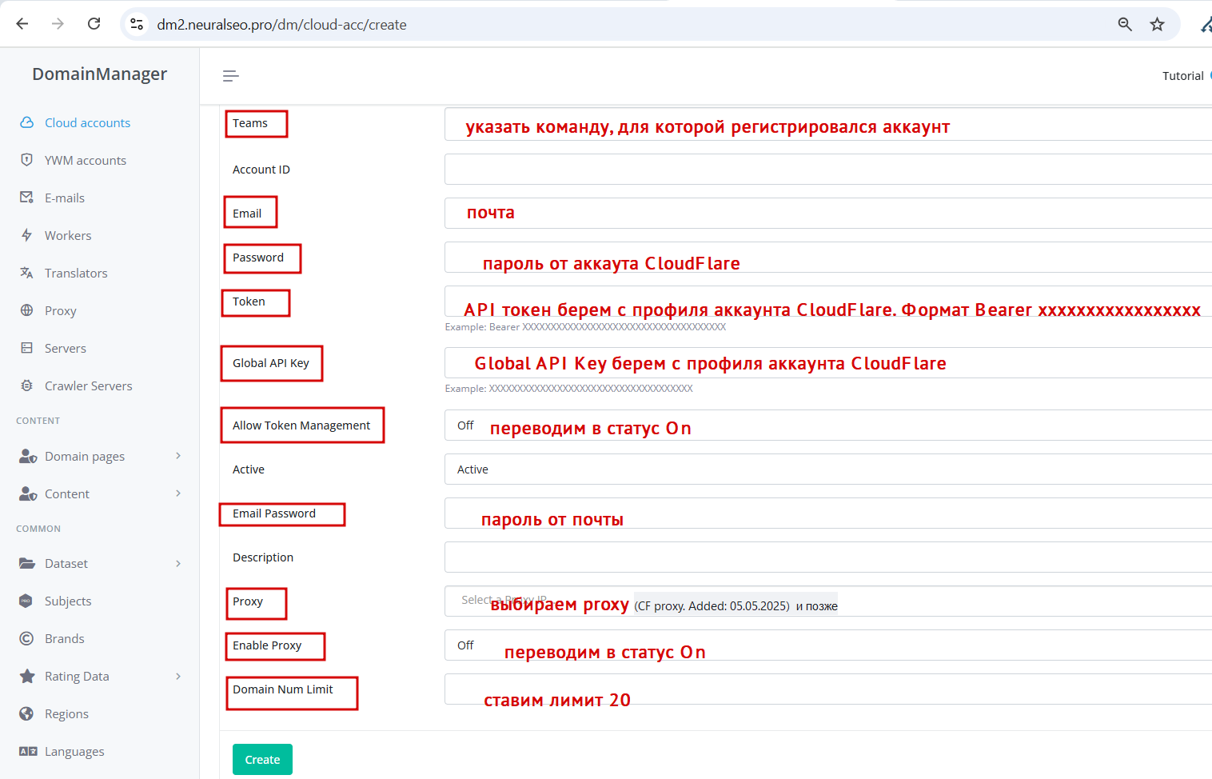The height and width of the screenshot is (779, 1212).
Task: Click the Global API Key input field
Action: click(x=828, y=363)
